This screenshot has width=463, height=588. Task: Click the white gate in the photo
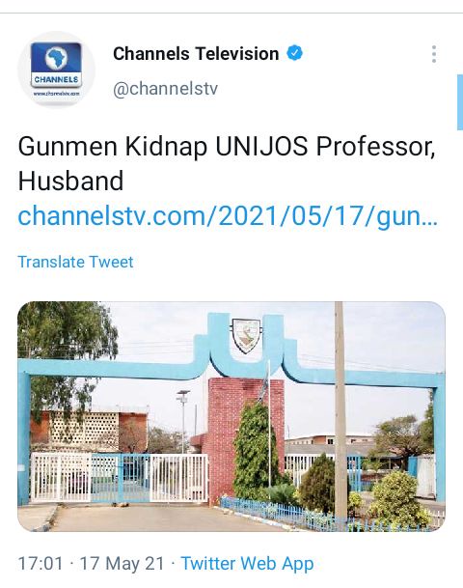[x=120, y=477]
